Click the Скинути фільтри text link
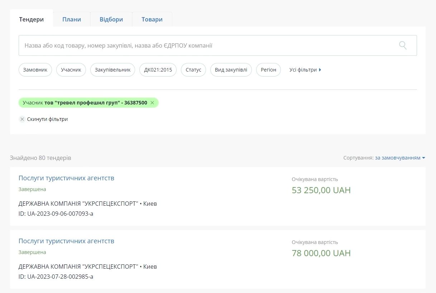This screenshot has width=436, height=293. pyautogui.click(x=47, y=119)
